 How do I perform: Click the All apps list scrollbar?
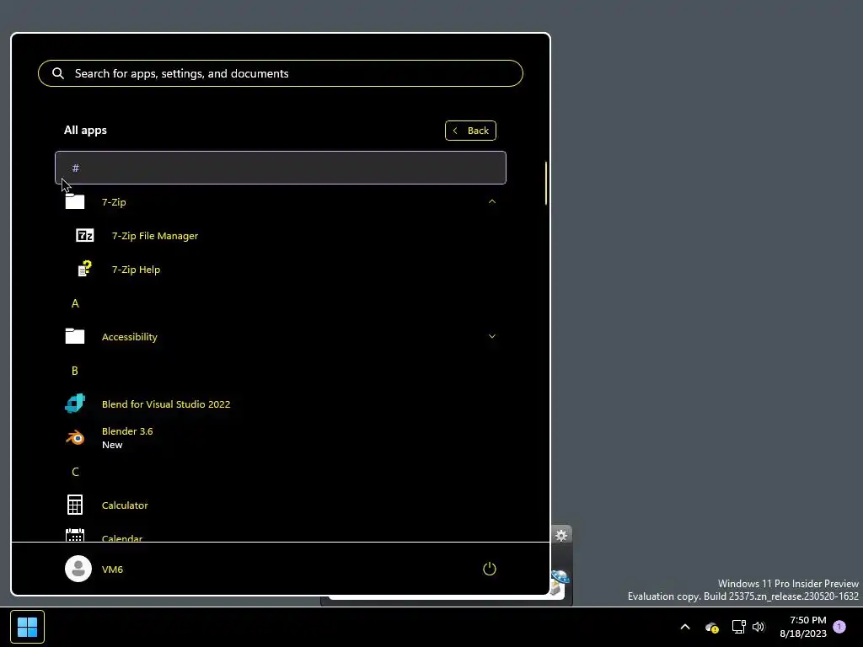coord(545,183)
